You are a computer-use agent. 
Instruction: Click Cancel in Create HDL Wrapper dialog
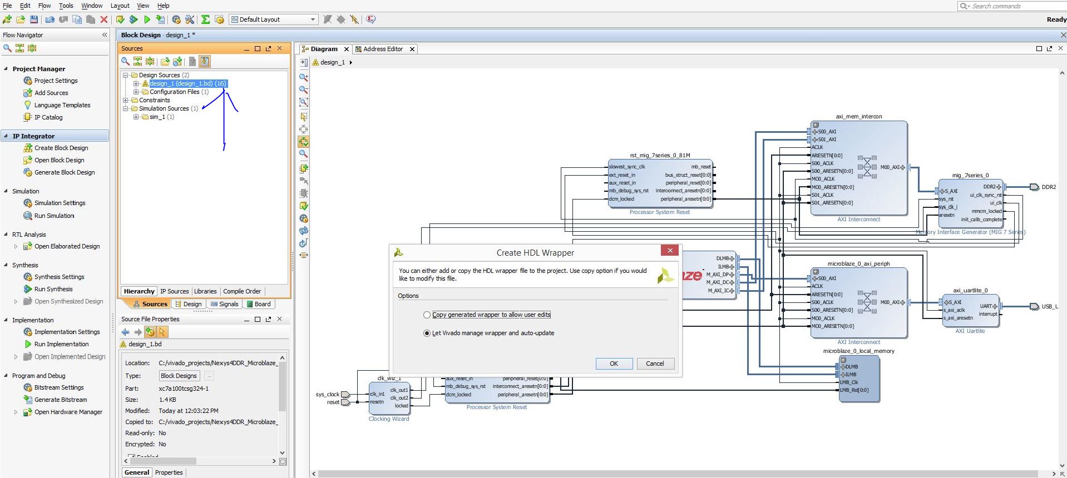[655, 364]
